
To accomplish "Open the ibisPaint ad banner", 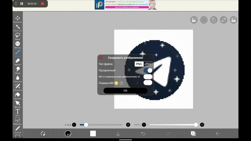I will 125,5.
